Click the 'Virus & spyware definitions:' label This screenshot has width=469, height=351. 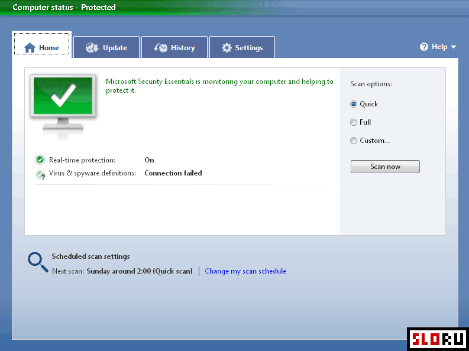pos(92,173)
